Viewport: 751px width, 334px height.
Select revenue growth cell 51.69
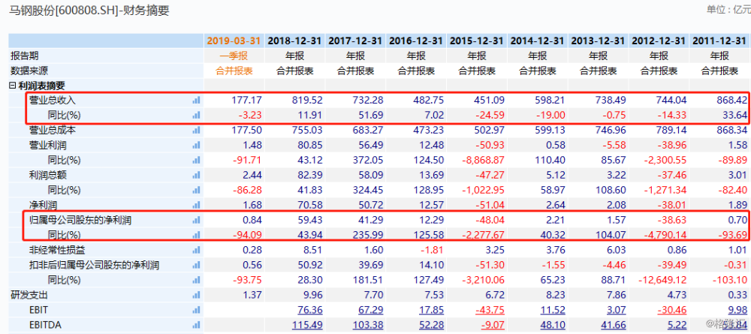[371, 116]
